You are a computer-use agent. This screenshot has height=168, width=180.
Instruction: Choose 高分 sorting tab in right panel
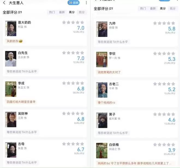[163, 8]
